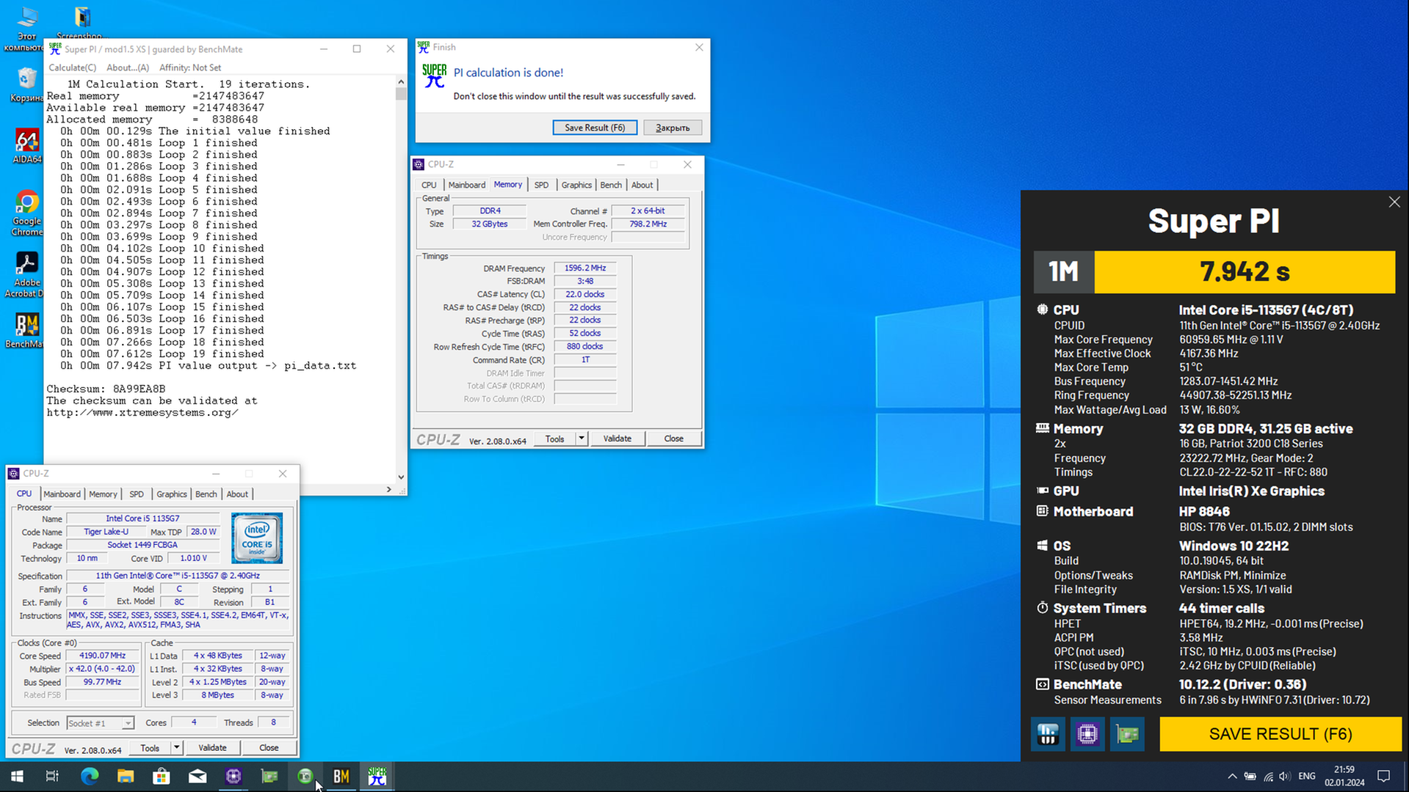
Task: Open File Explorer from the taskbar
Action: pos(125,776)
